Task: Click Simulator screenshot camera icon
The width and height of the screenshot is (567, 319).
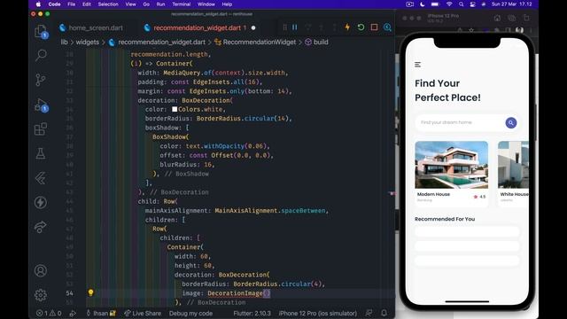Action: tap(512, 18)
